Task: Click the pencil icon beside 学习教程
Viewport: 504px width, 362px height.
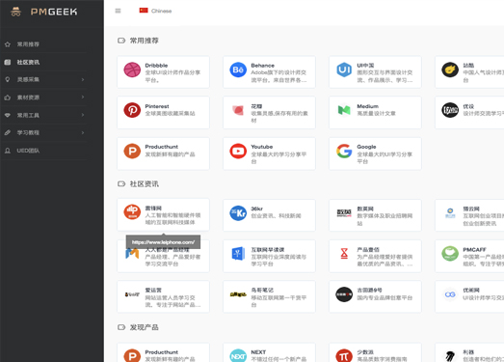Action: click(x=8, y=132)
